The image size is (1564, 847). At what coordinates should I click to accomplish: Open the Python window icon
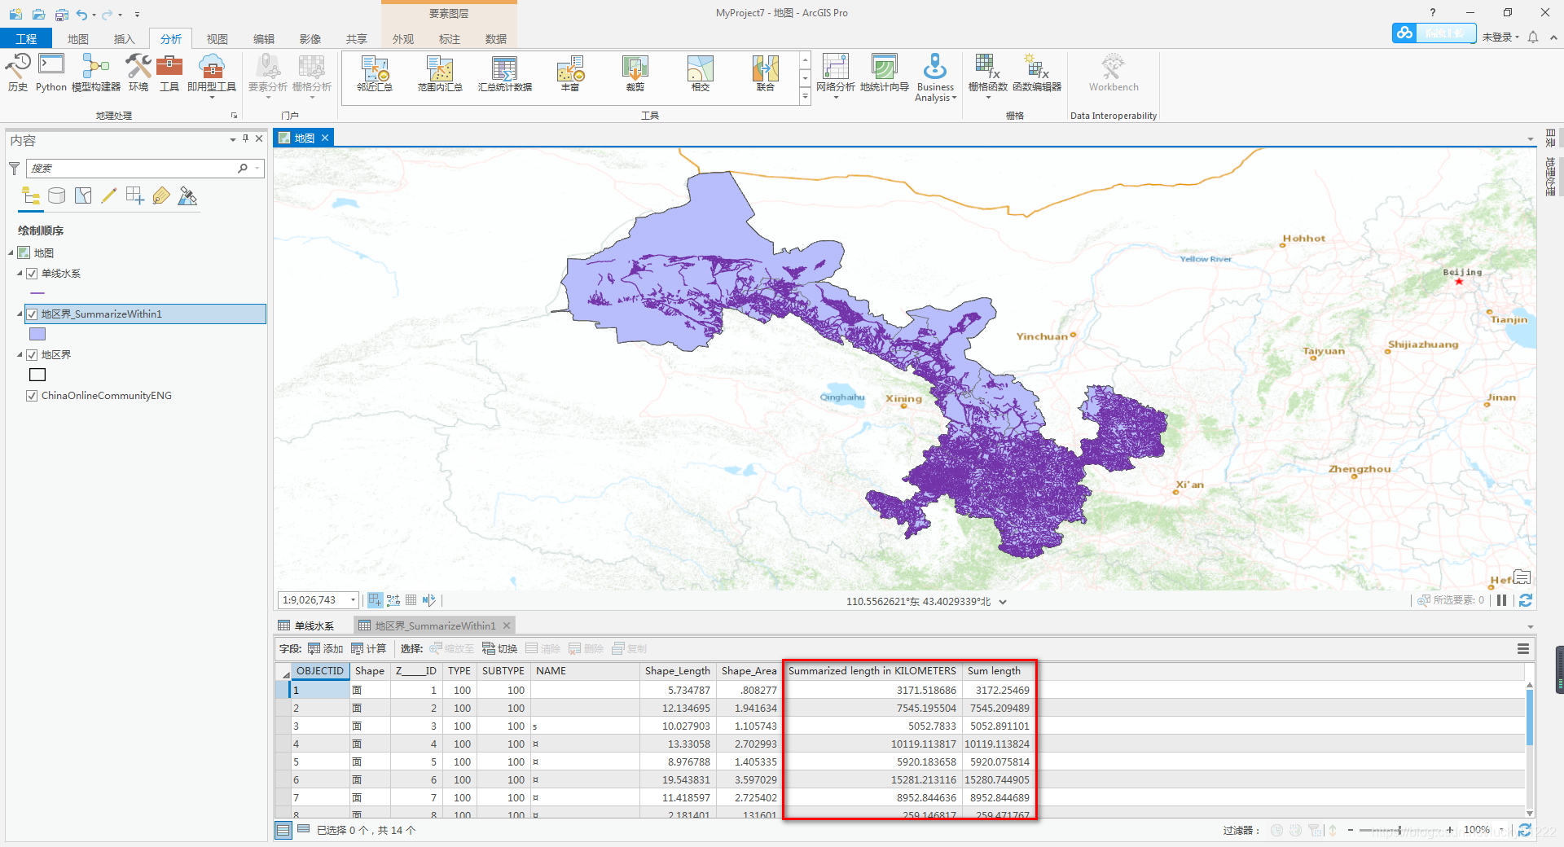pyautogui.click(x=51, y=72)
